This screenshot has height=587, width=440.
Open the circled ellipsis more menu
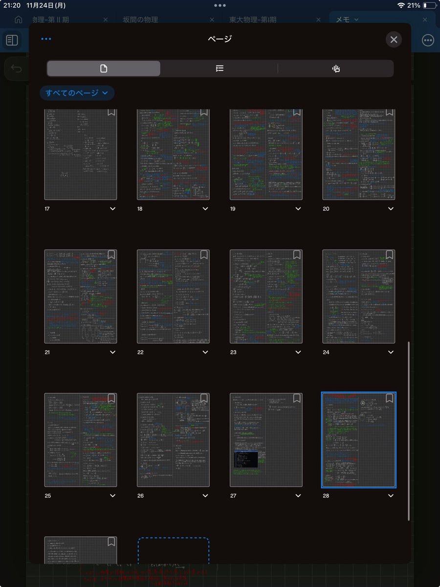tap(428, 40)
